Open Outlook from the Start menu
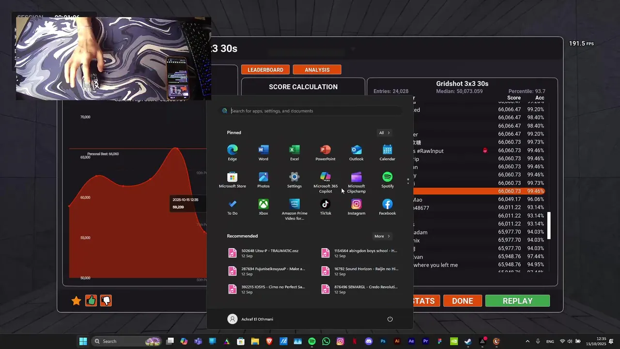Screen dimensions: 620x349 coord(356,153)
